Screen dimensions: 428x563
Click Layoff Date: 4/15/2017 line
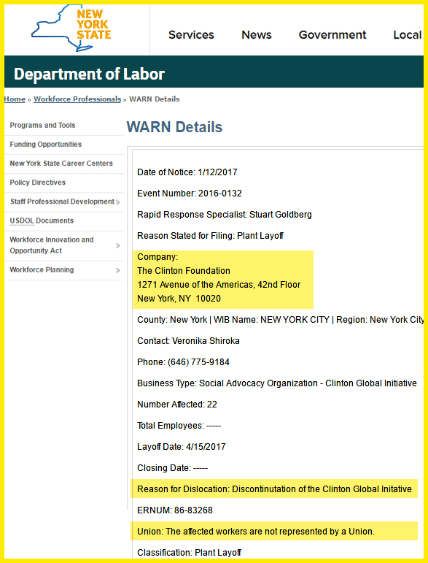coord(182,447)
